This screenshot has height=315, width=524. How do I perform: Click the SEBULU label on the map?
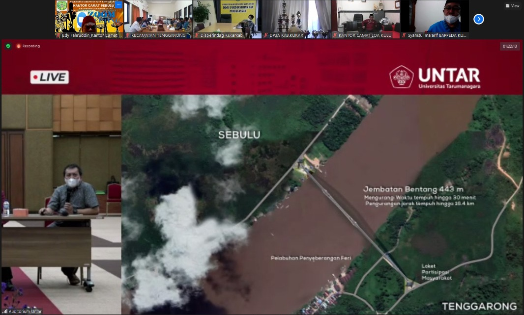[x=240, y=135]
